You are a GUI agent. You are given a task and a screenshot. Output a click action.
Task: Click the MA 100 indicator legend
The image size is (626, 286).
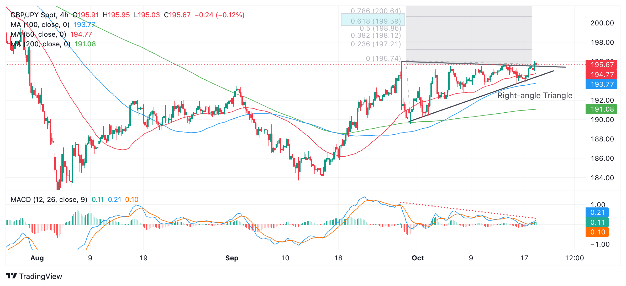tap(40, 25)
